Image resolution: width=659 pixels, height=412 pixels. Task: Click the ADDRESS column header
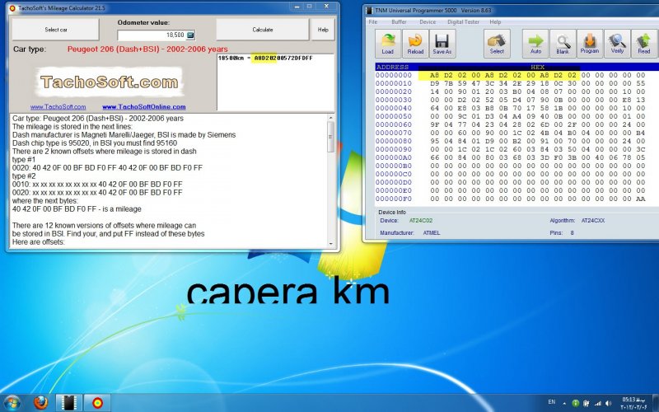point(392,68)
